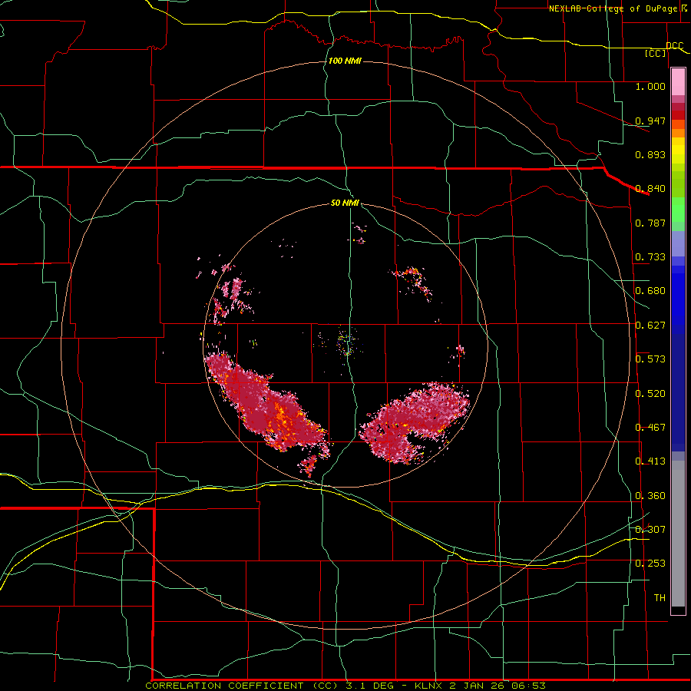Click the 0.573 legend value
This screenshot has height=691, width=691.
650,359
